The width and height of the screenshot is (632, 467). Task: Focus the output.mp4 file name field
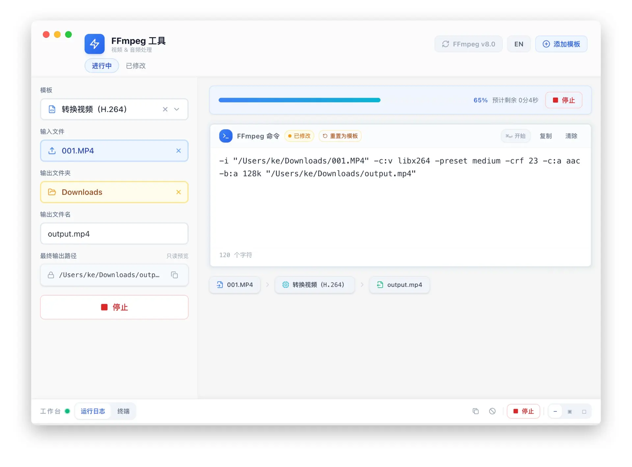[x=114, y=234]
